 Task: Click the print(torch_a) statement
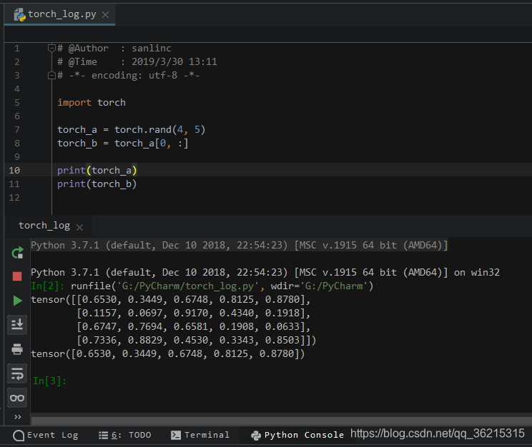[97, 171]
